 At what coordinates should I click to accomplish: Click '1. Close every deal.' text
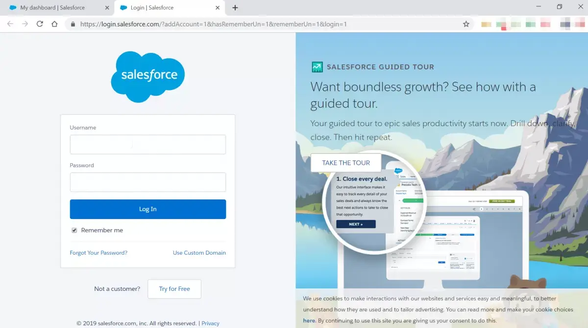tap(362, 179)
